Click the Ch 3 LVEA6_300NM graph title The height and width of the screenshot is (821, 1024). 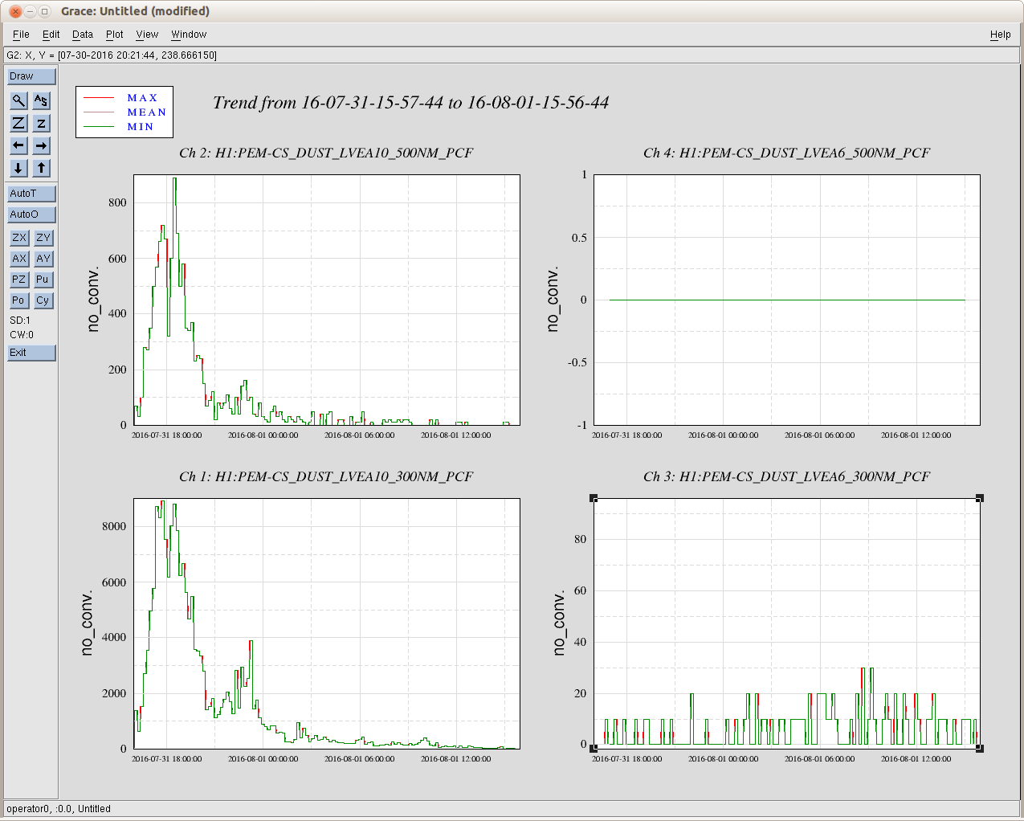click(x=786, y=476)
